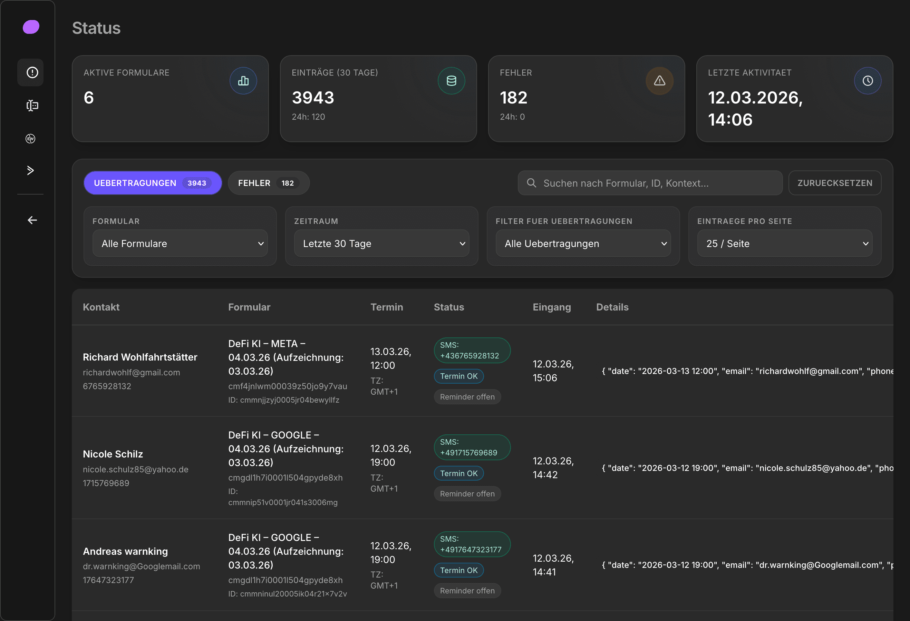Click Termin 13.03.26, 12:00

(391, 358)
